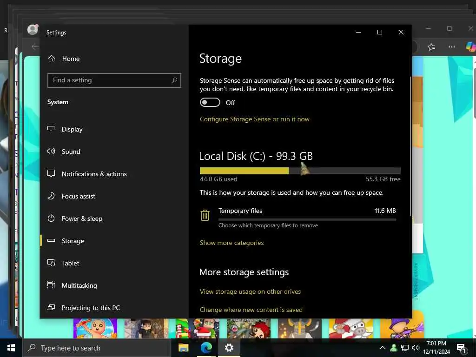The image size is (476, 357).
Task: Open Sound settings
Action: [71, 152]
